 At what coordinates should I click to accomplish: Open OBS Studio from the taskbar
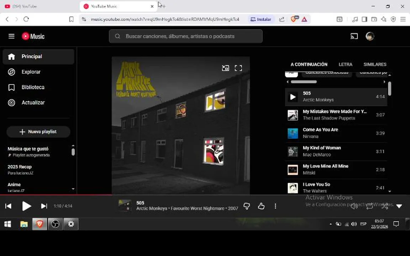(55, 224)
